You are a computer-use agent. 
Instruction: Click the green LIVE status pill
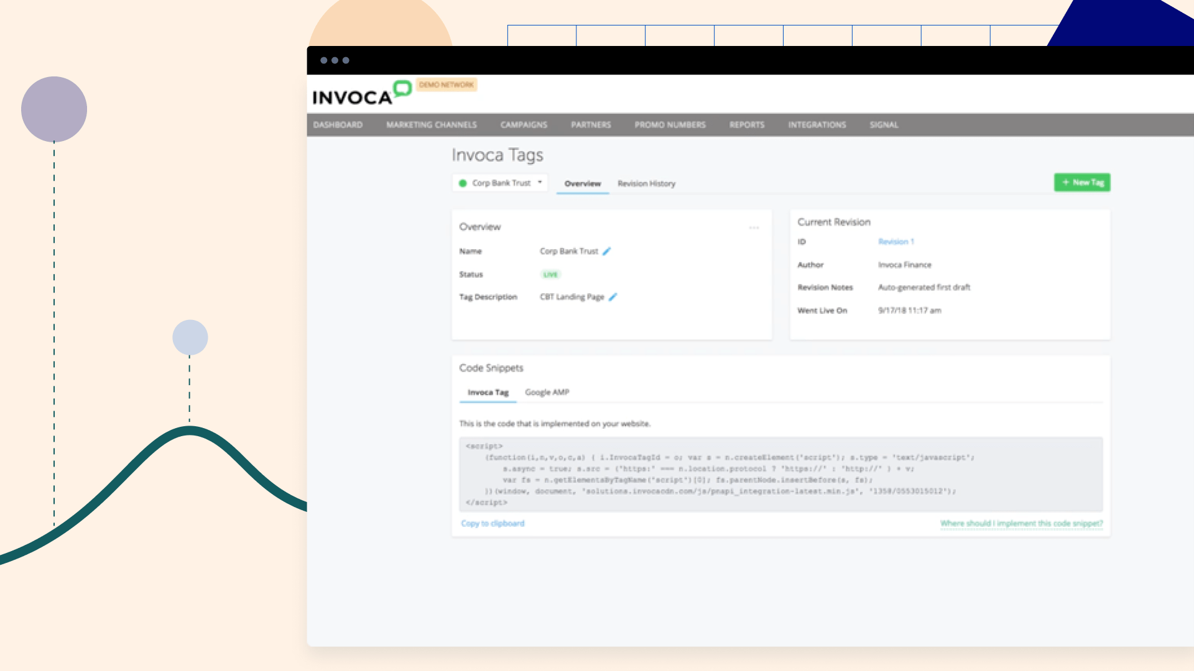point(550,274)
